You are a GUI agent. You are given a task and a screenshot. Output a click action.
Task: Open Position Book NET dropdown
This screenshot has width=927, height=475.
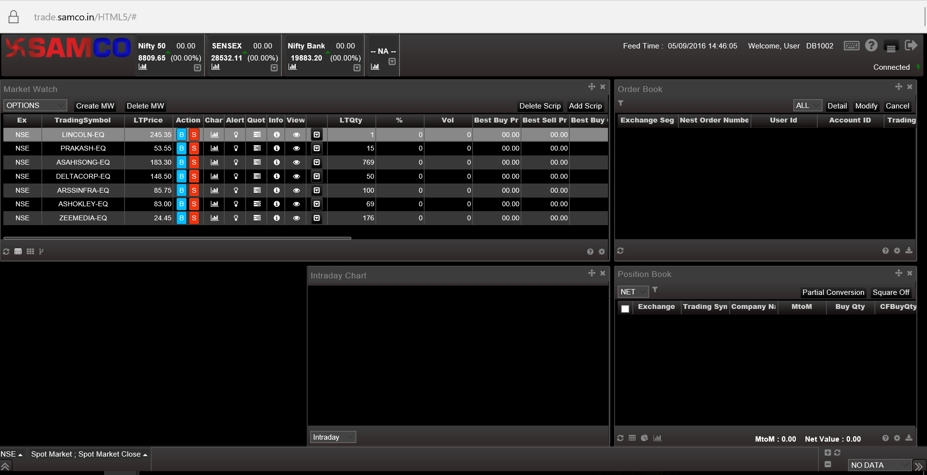633,291
